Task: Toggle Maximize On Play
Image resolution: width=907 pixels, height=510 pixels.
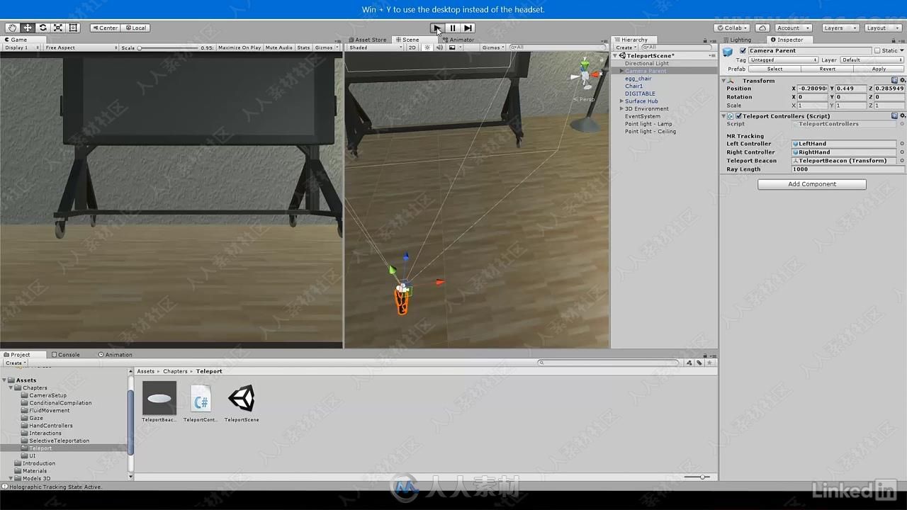Action: pyautogui.click(x=240, y=47)
